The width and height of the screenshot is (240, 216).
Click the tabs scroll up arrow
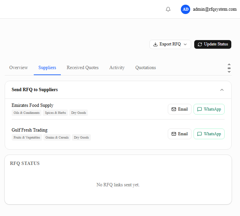229,64
